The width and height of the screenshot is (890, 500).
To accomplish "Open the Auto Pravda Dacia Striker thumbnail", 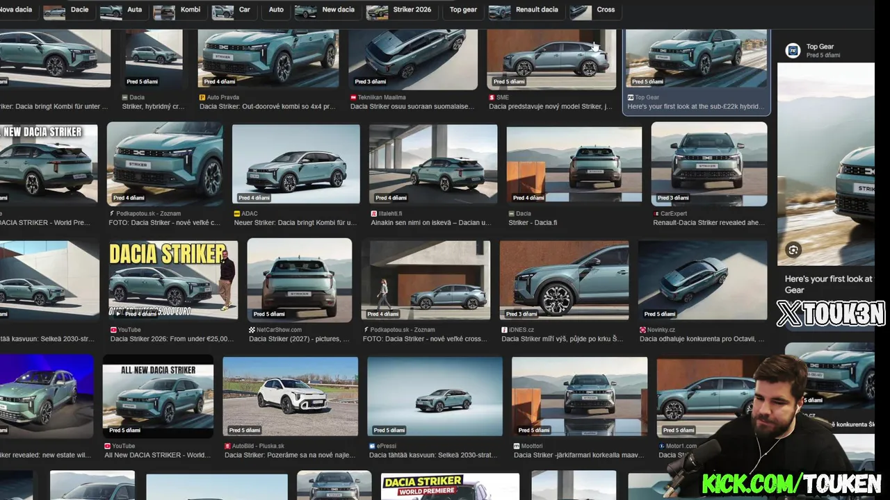I will point(268,59).
